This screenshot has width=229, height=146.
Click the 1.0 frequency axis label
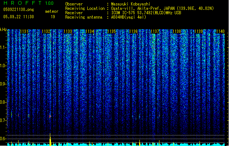coord(3,66)
